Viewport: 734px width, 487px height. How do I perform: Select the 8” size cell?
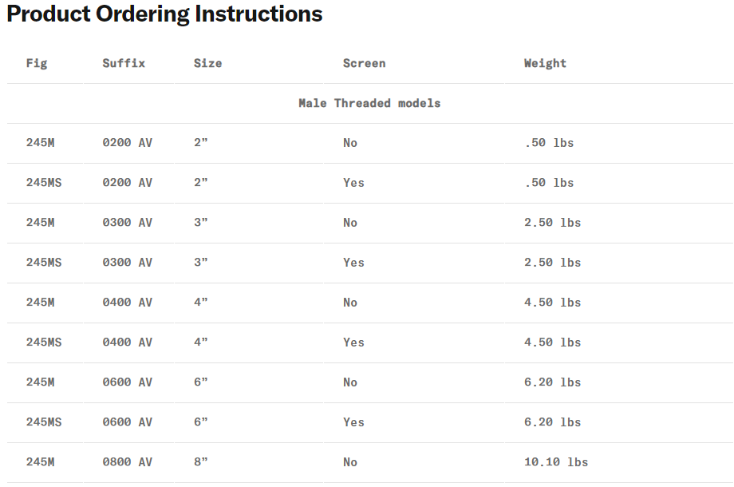point(200,462)
